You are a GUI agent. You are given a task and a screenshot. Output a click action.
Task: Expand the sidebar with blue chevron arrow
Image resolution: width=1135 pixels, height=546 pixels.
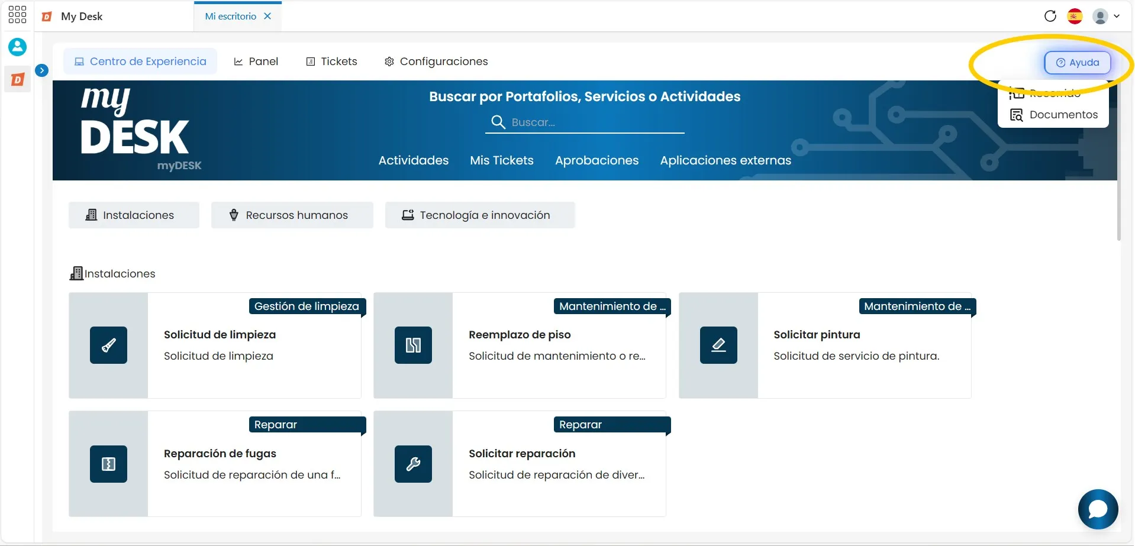click(41, 70)
